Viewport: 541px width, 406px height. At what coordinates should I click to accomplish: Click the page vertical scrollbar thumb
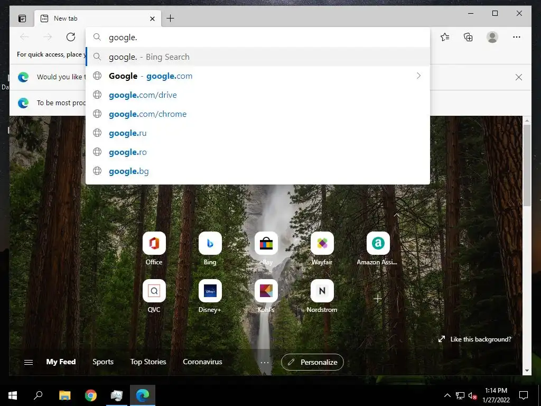[527, 165]
